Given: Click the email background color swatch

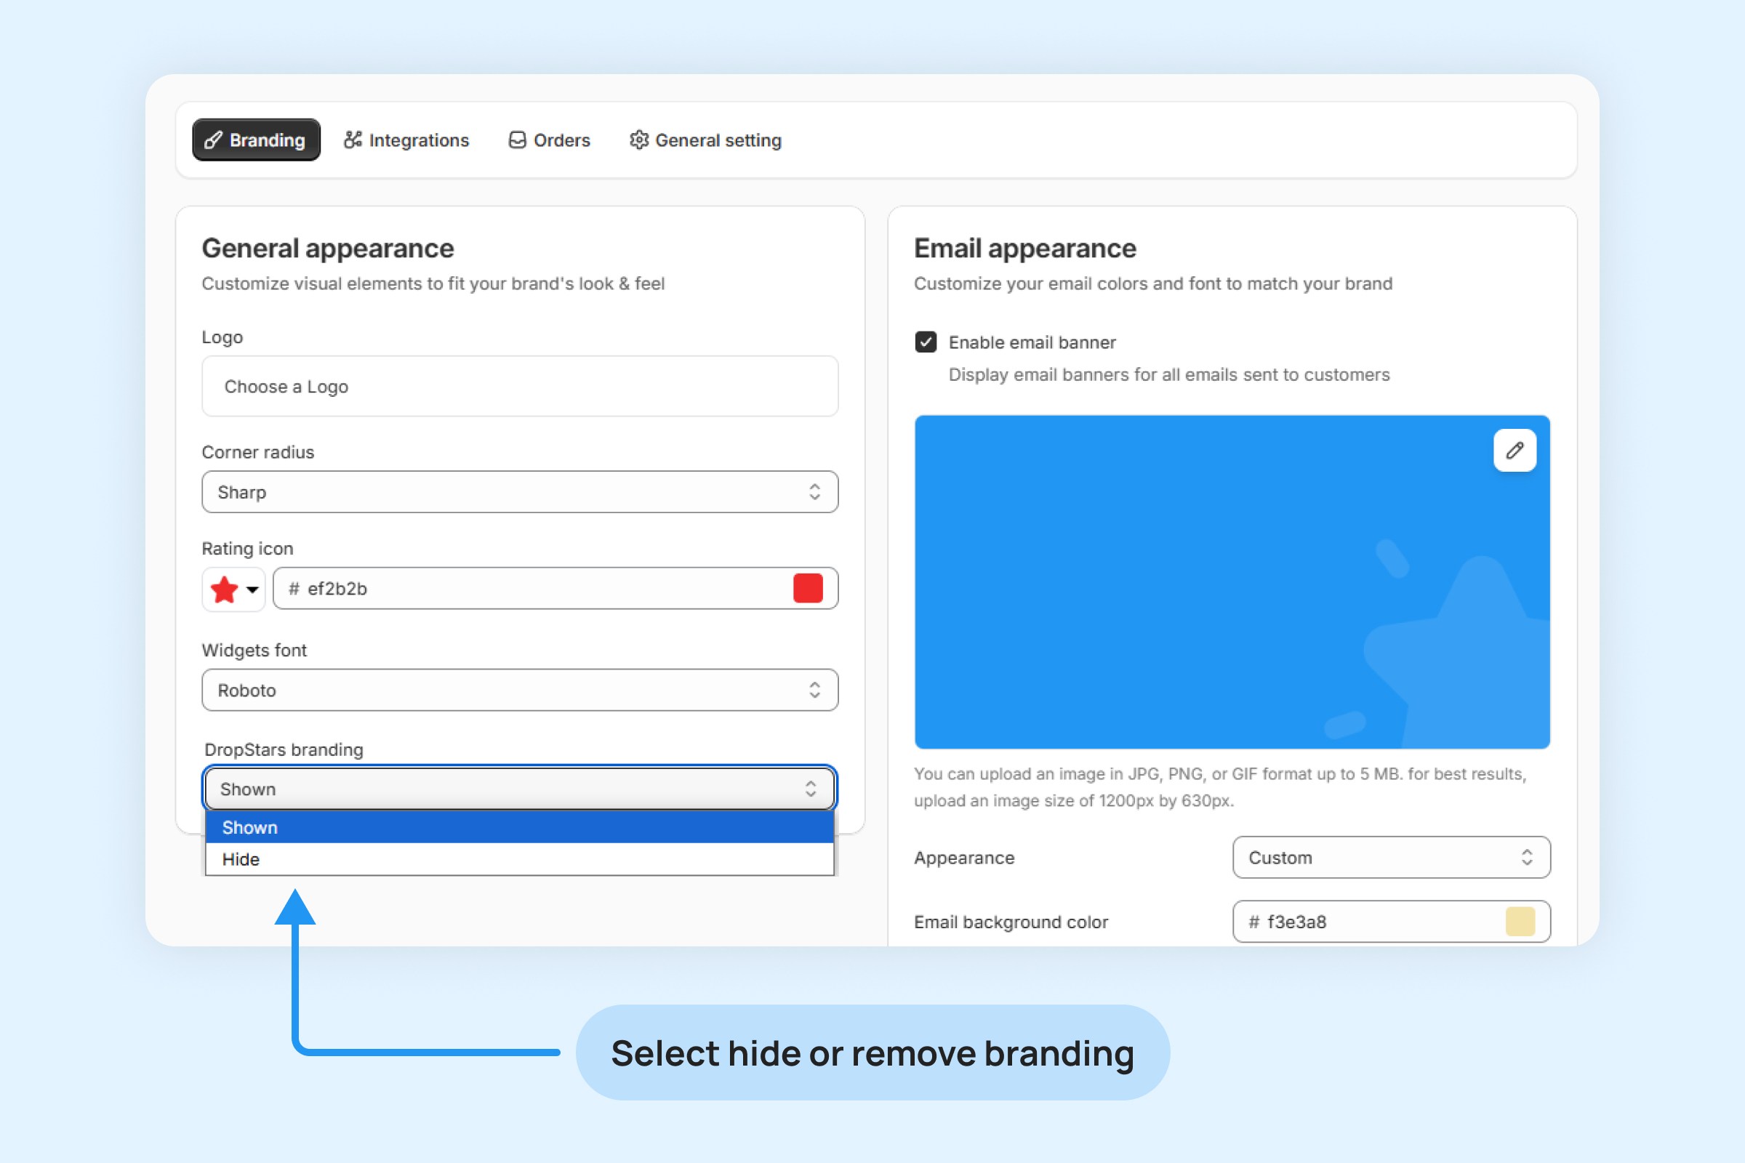Looking at the screenshot, I should (x=1520, y=922).
